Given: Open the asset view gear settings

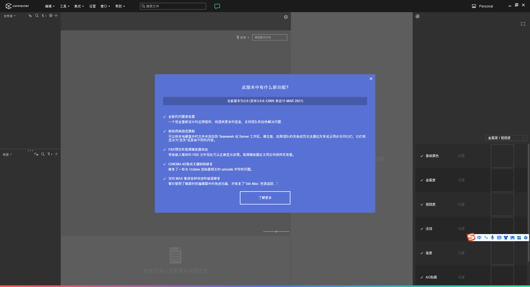Looking at the screenshot, I should pyautogui.click(x=286, y=17).
